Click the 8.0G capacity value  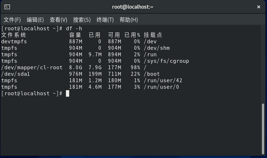[76, 67]
